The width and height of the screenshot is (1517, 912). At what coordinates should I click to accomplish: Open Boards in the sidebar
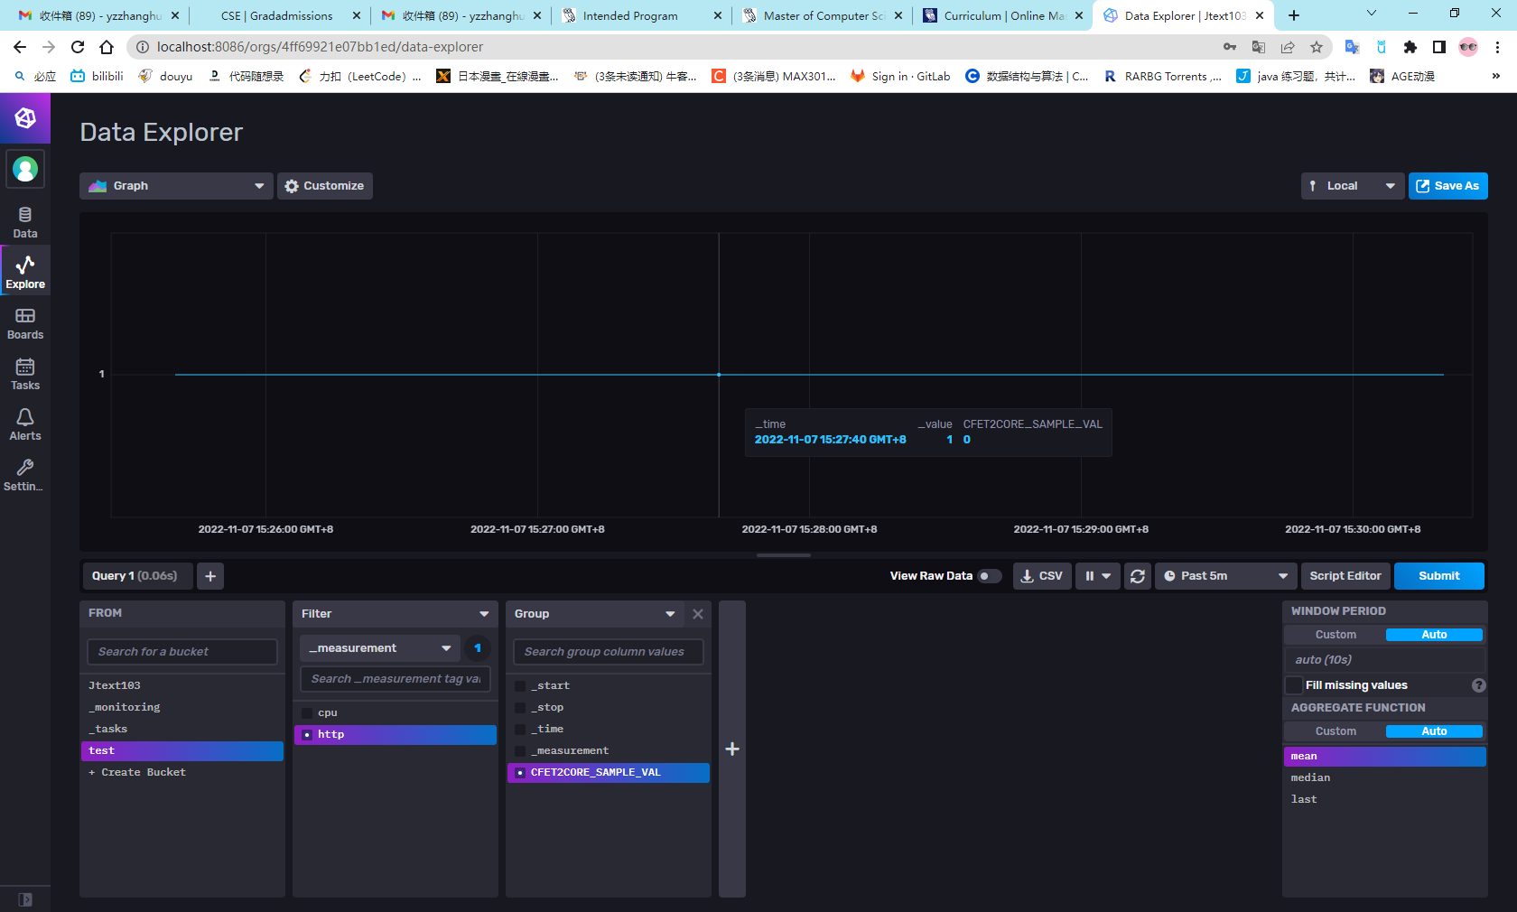point(25,322)
